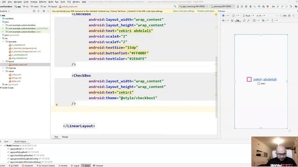Open the Version Control tool window
Image resolution: width=298 pixels, height=167 pixels.
point(46,166)
